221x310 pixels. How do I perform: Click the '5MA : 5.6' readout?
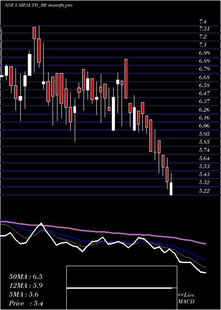coord(24,294)
